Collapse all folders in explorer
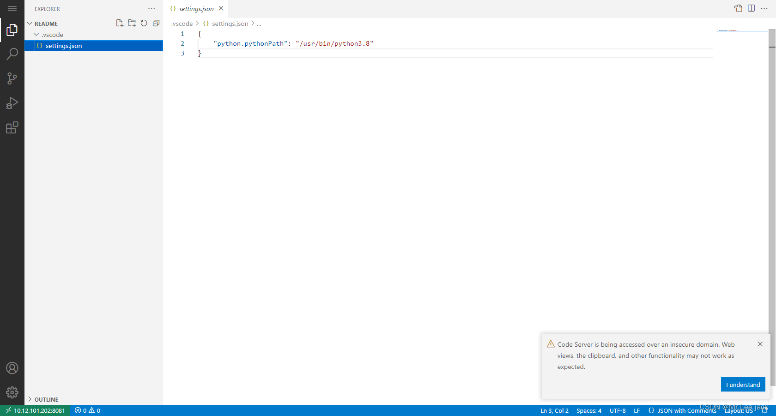The width and height of the screenshot is (776, 416). (156, 24)
